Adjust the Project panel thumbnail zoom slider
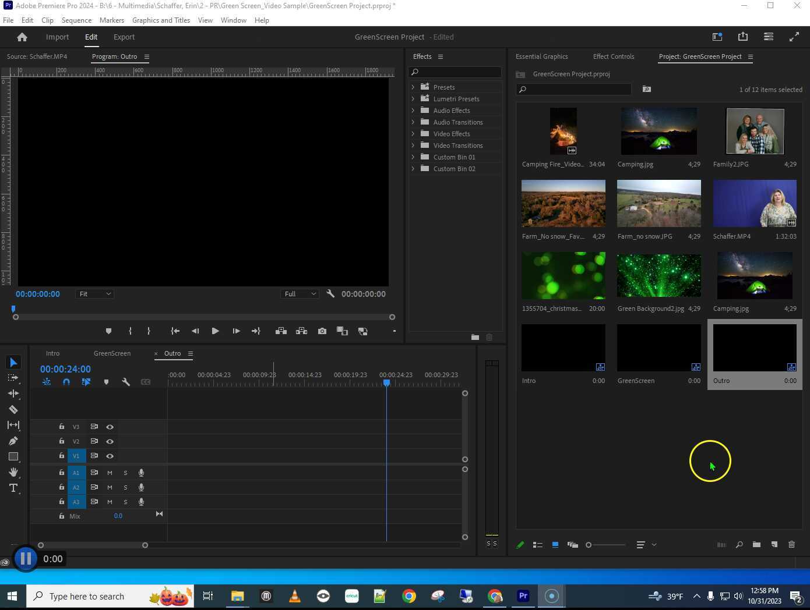810x610 pixels. click(x=605, y=545)
